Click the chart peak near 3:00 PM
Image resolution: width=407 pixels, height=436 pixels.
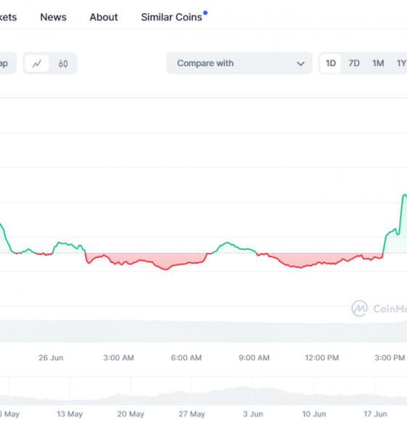(x=404, y=195)
